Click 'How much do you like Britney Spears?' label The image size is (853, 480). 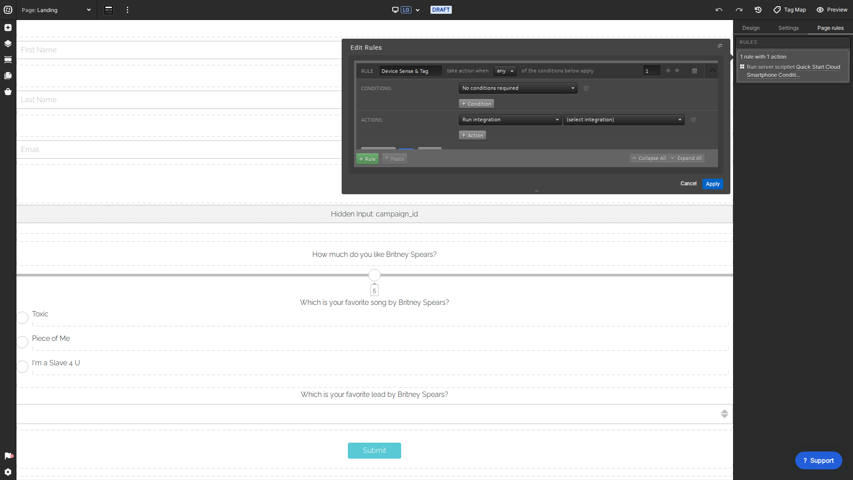(375, 254)
